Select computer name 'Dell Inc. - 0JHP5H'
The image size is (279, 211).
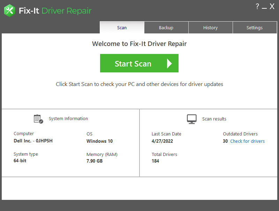33,141
